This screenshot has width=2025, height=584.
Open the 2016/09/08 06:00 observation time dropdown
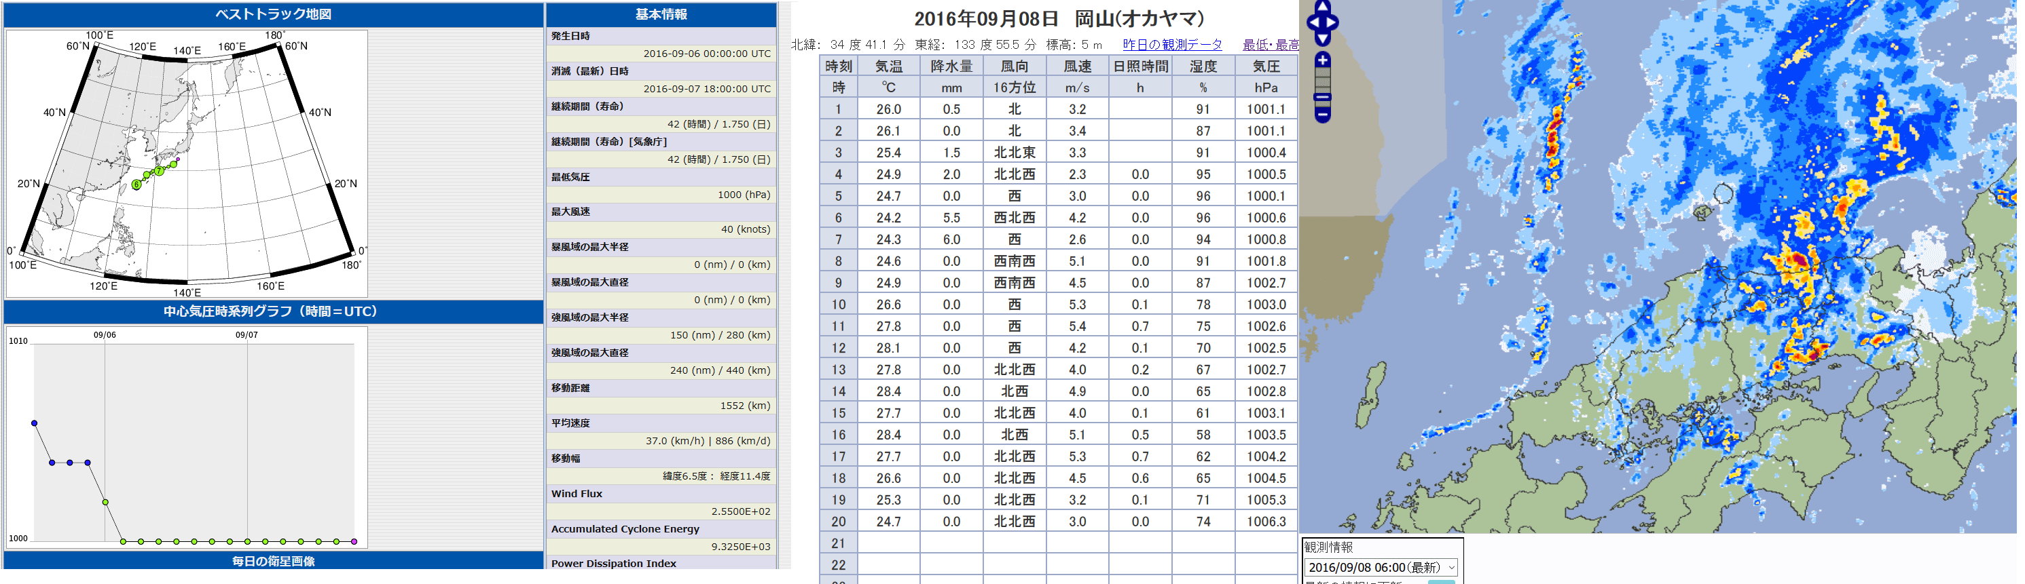click(x=1382, y=568)
